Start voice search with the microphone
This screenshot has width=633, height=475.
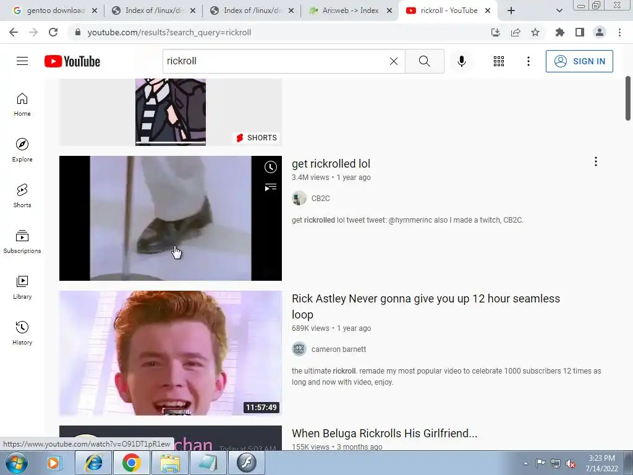[x=462, y=61]
